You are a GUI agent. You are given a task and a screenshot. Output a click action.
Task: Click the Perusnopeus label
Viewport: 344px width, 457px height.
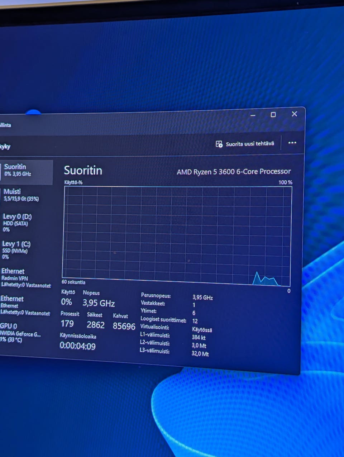(x=156, y=296)
